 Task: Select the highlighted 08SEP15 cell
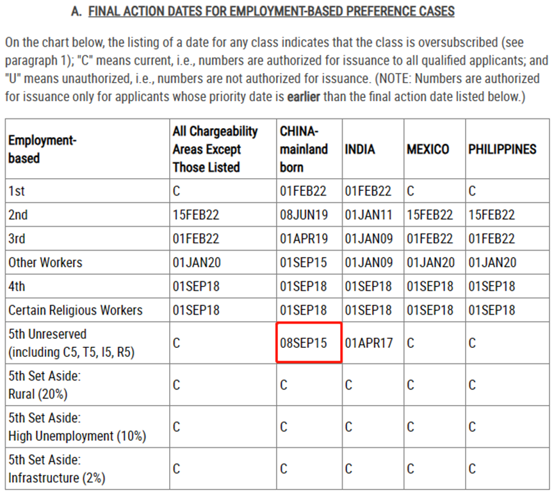point(309,343)
